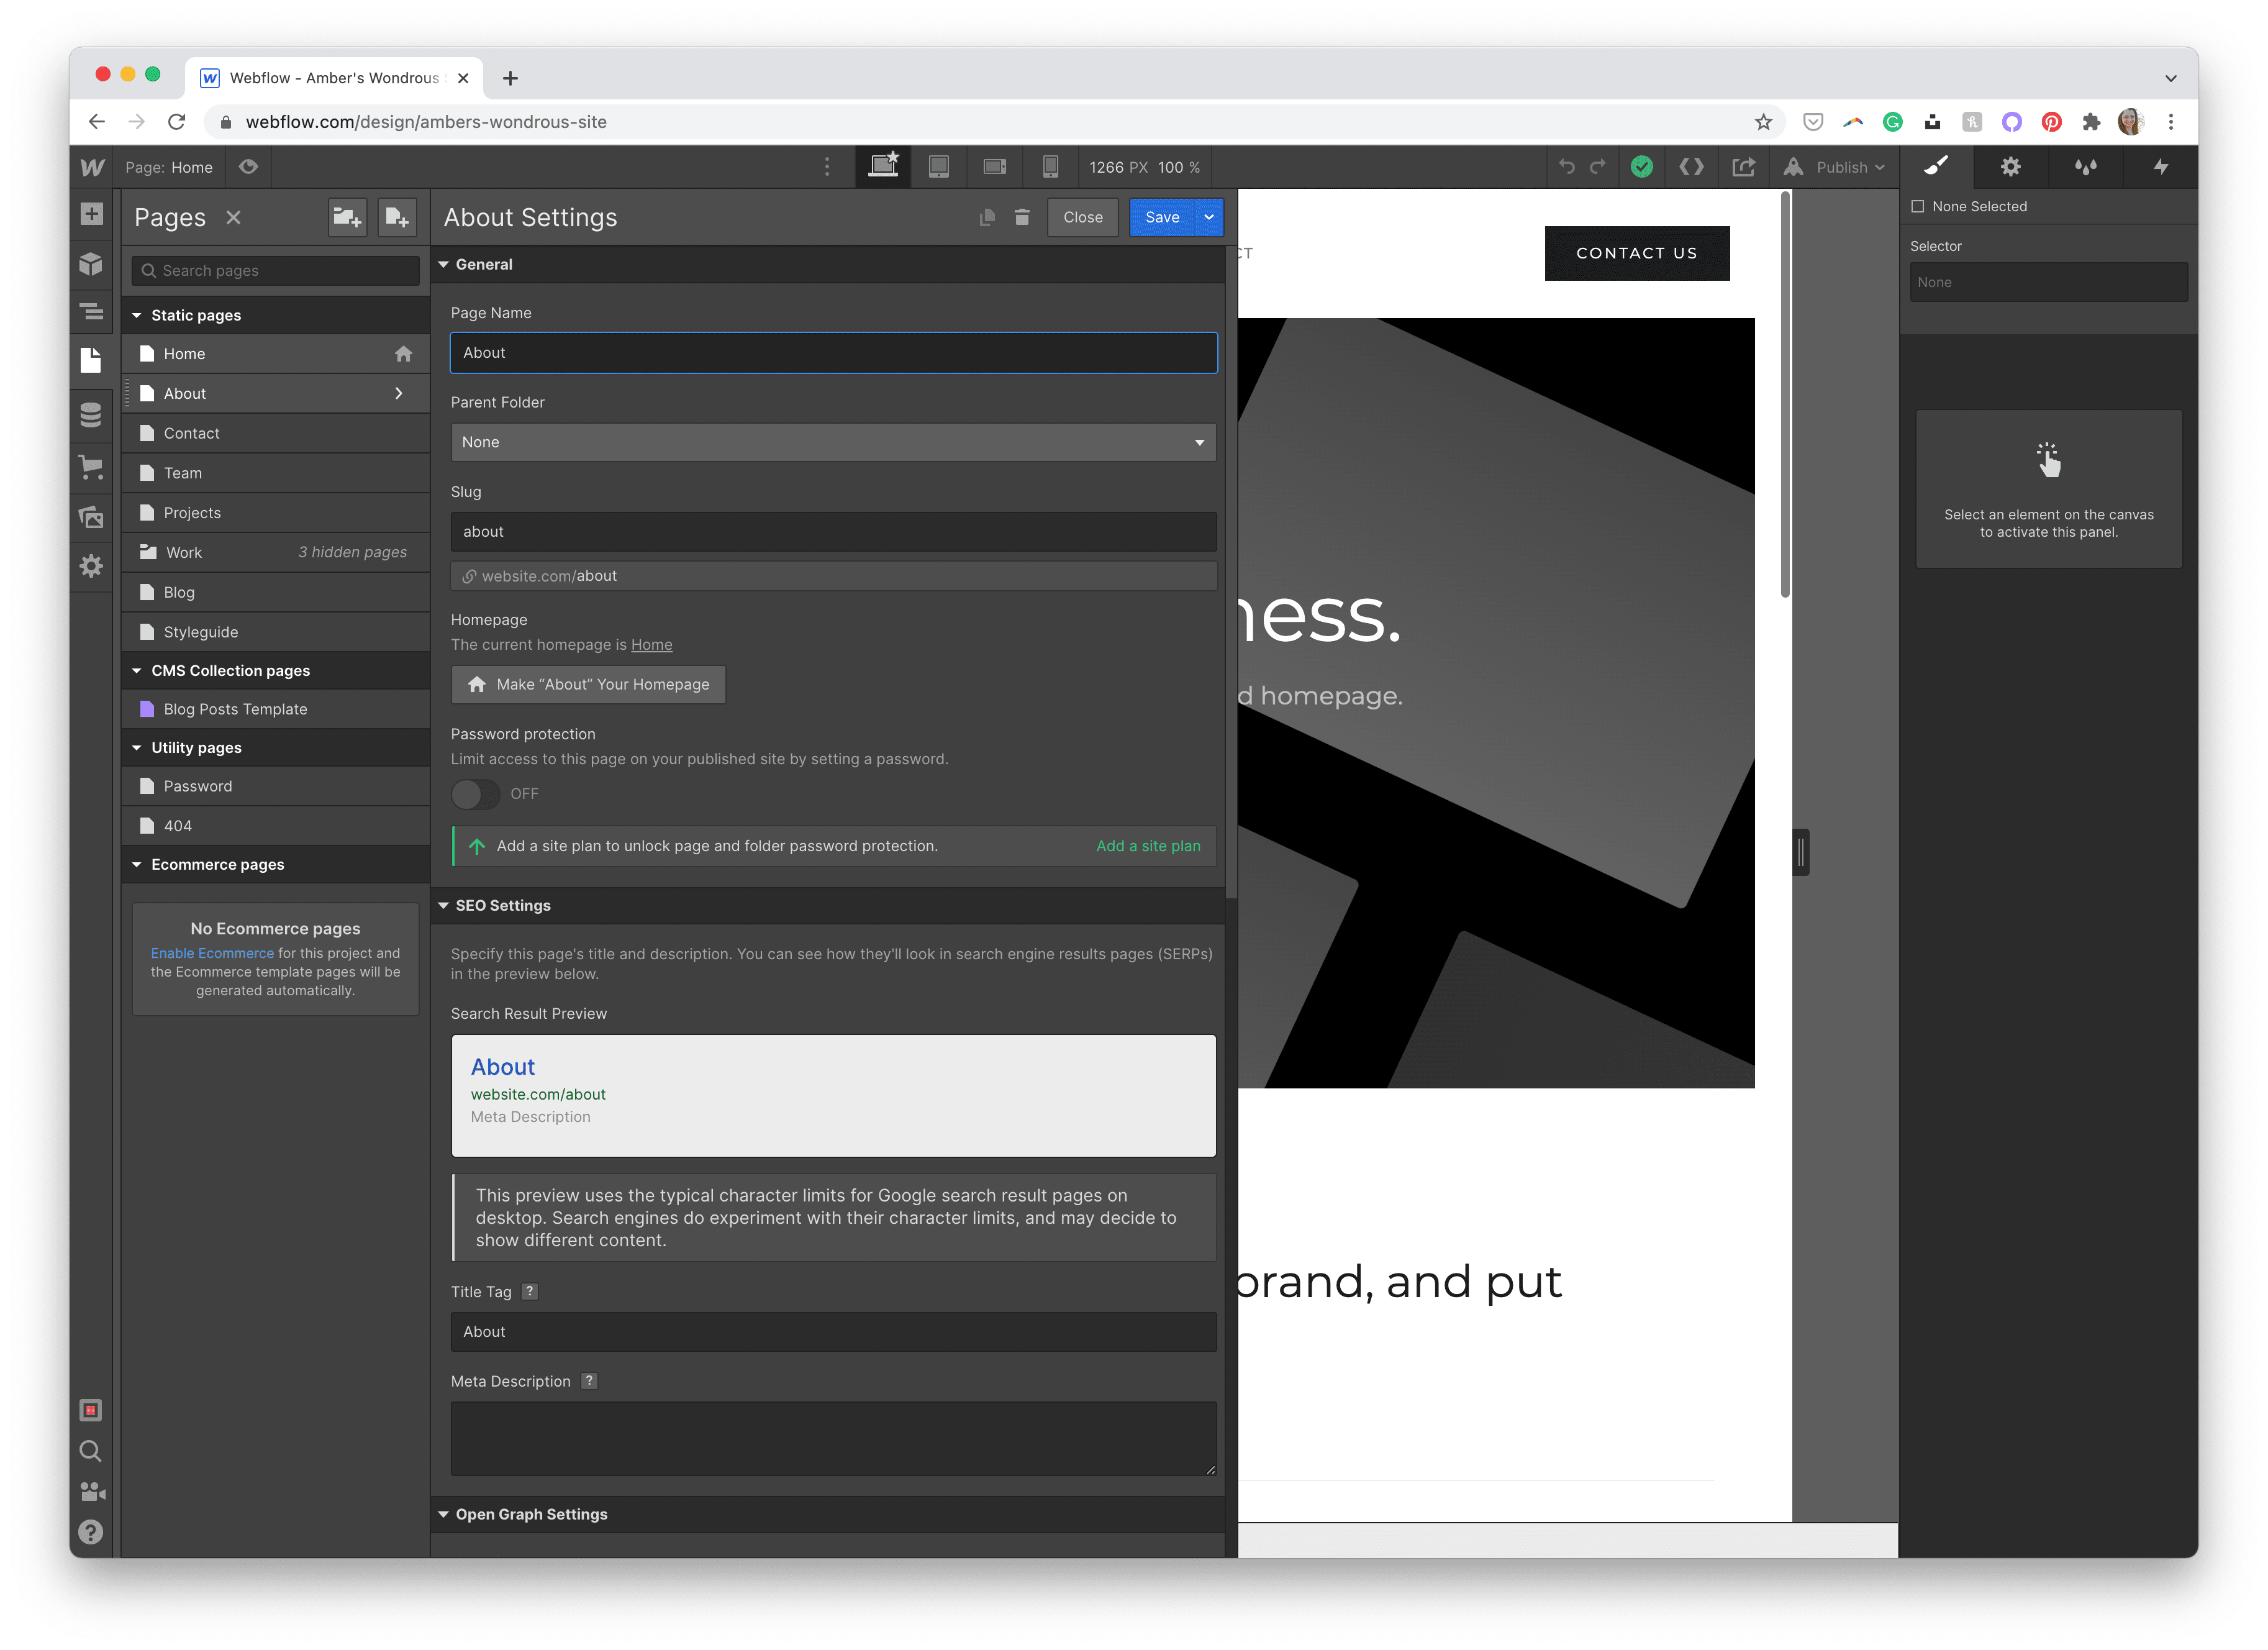
Task: Switch to the tablet breakpoint view
Action: 939,167
